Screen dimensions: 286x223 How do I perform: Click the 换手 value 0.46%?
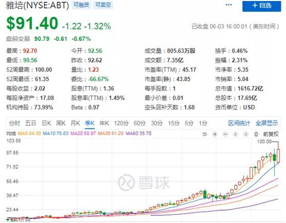(x=239, y=51)
